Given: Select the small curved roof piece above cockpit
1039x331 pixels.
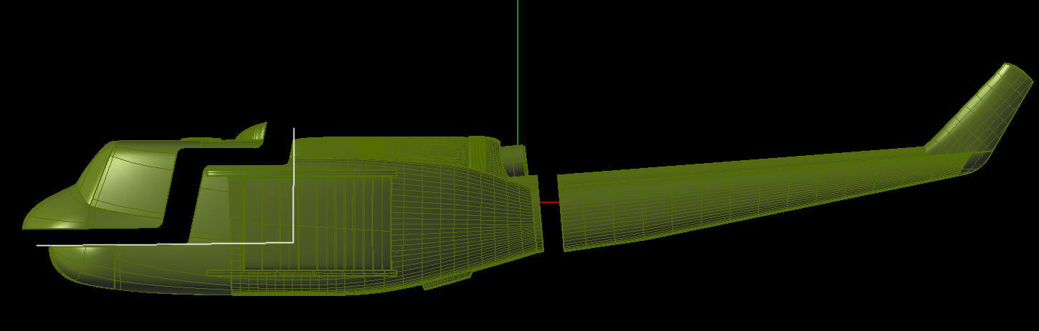Looking at the screenshot, I should 254,132.
